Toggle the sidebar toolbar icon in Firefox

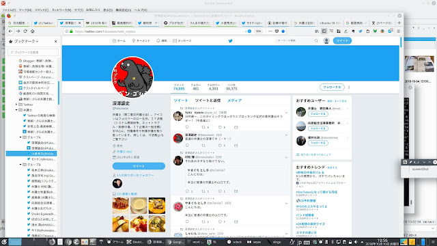[324, 31]
